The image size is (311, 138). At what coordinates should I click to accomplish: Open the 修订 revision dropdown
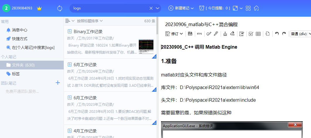pyautogui.click(x=174, y=34)
